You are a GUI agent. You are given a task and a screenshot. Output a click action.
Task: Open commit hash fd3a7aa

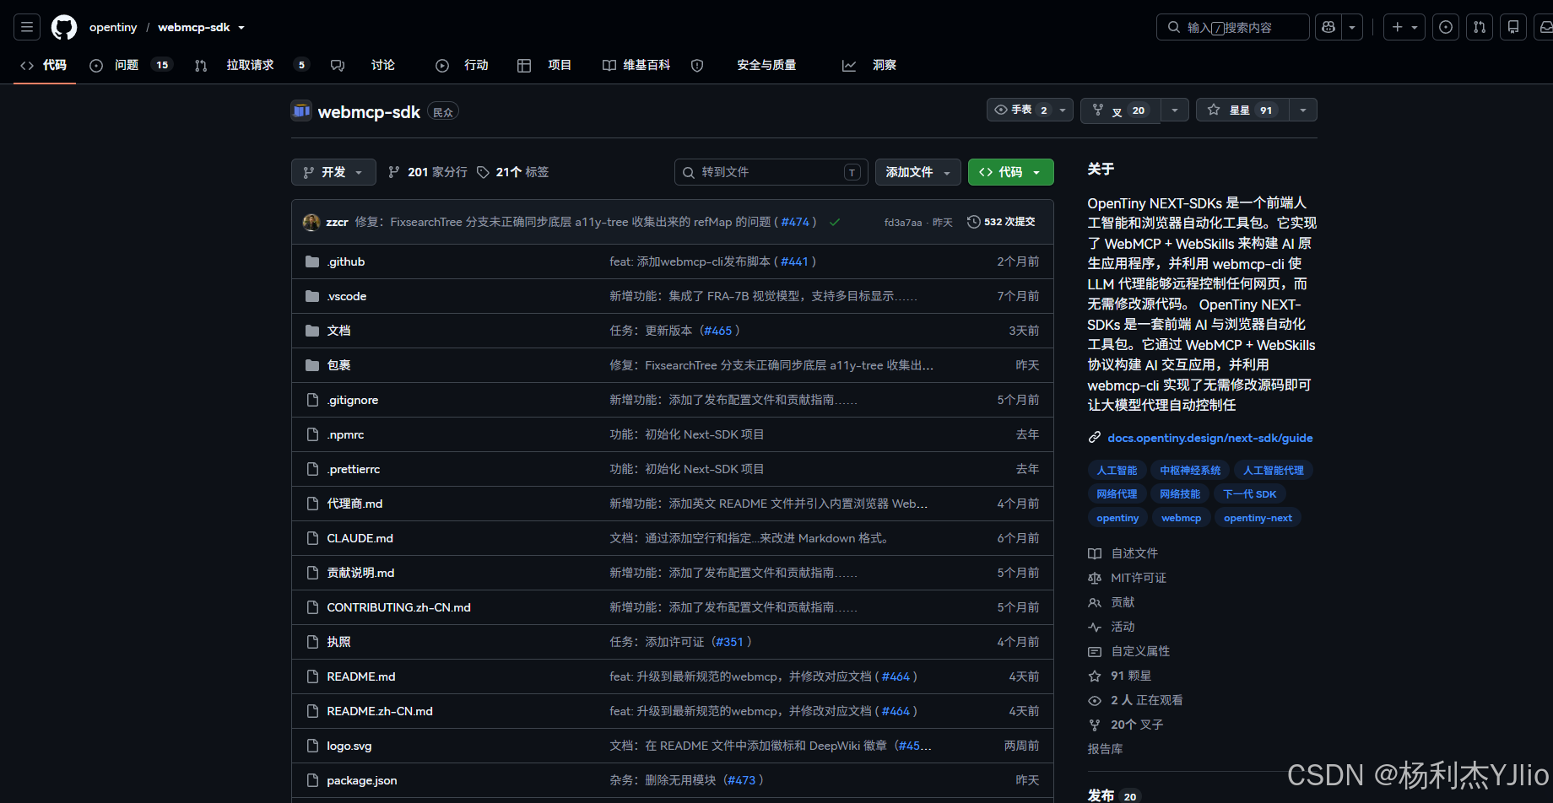click(x=902, y=223)
